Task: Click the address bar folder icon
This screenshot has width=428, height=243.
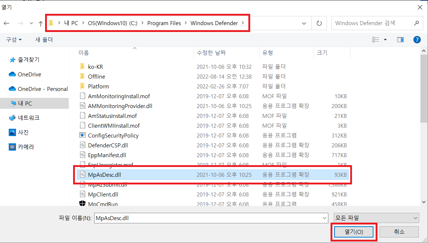Action: pyautogui.click(x=51, y=23)
